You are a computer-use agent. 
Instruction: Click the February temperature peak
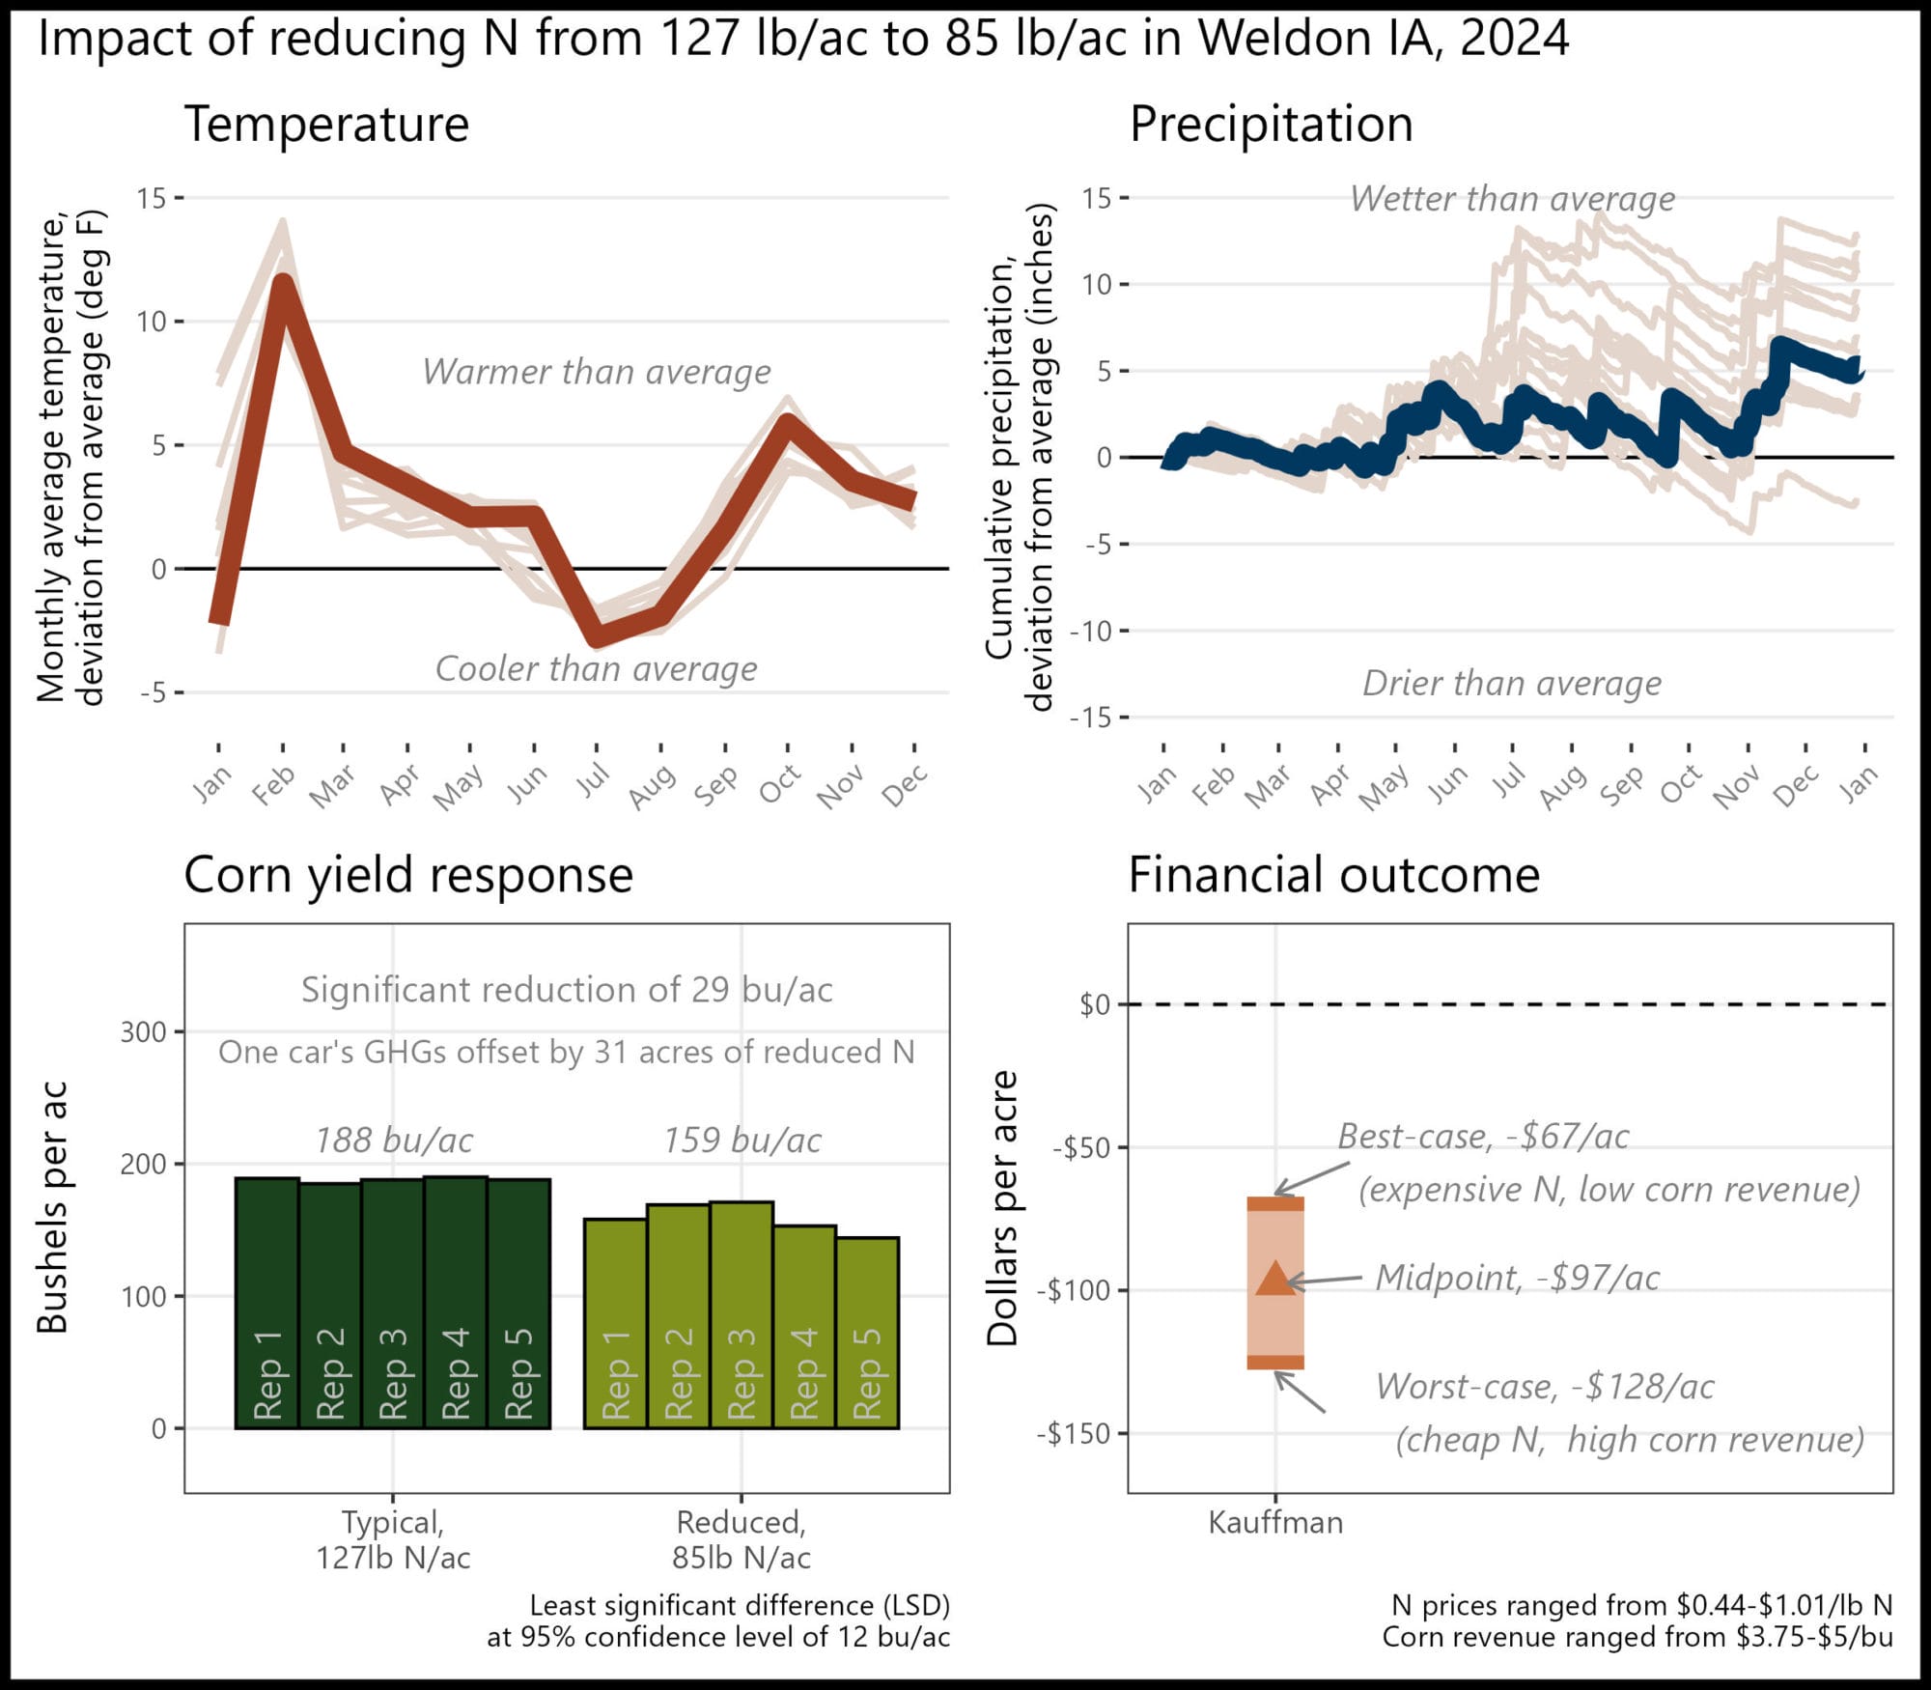[x=282, y=282]
